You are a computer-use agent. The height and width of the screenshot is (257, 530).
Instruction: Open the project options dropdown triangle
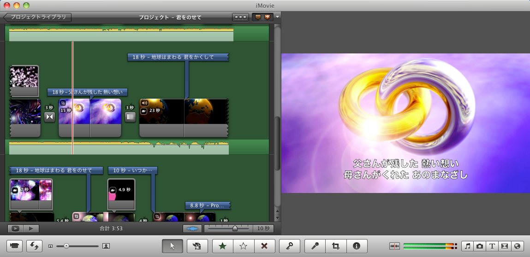(x=278, y=17)
